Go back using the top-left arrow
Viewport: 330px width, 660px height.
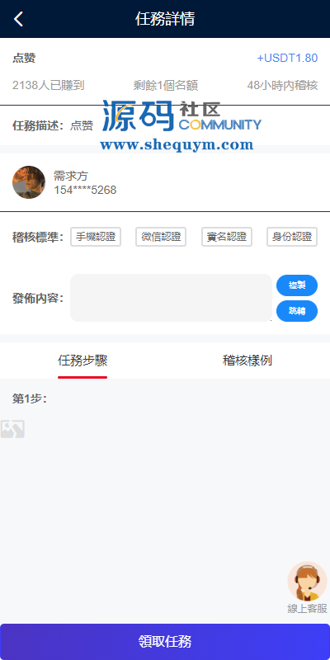coord(18,19)
